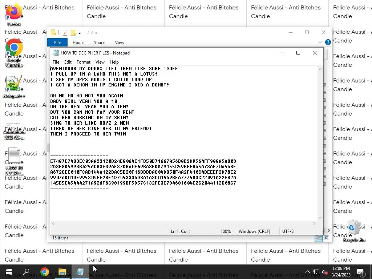Click UTF-8 encoding status entry

288,231
